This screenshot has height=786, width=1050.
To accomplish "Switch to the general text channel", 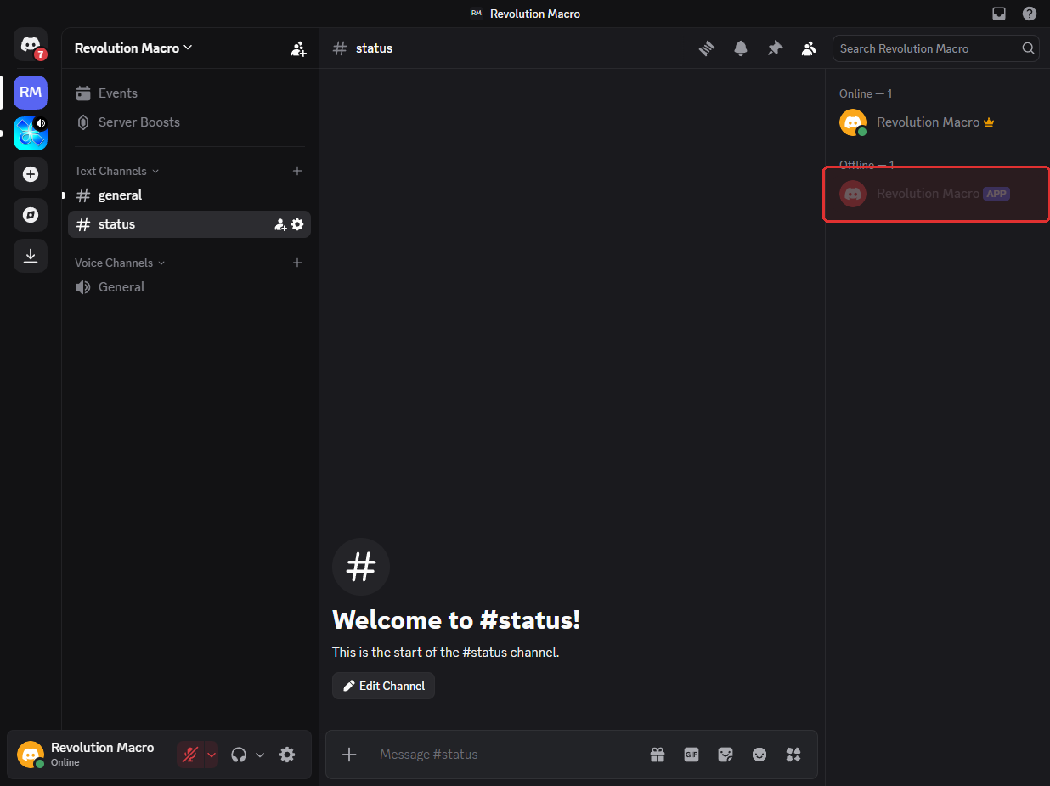I will pyautogui.click(x=189, y=195).
